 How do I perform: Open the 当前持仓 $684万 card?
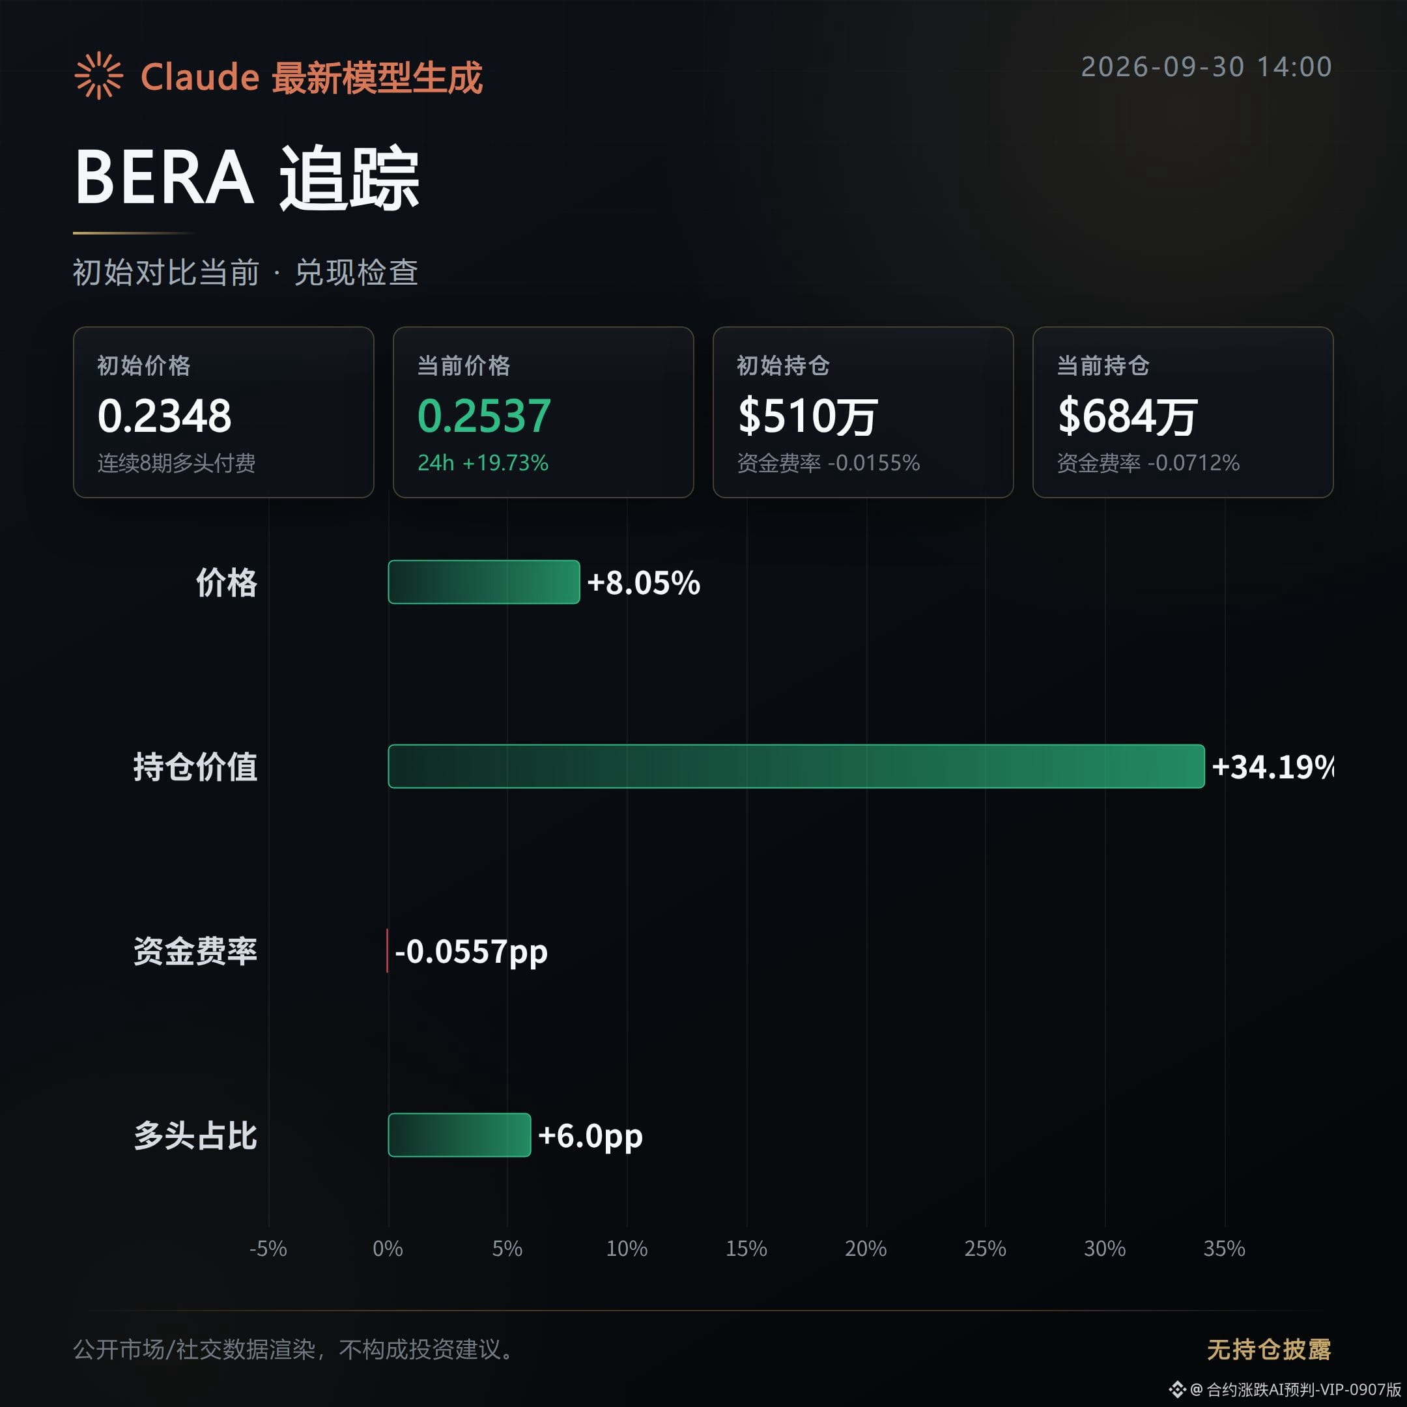click(x=1183, y=412)
